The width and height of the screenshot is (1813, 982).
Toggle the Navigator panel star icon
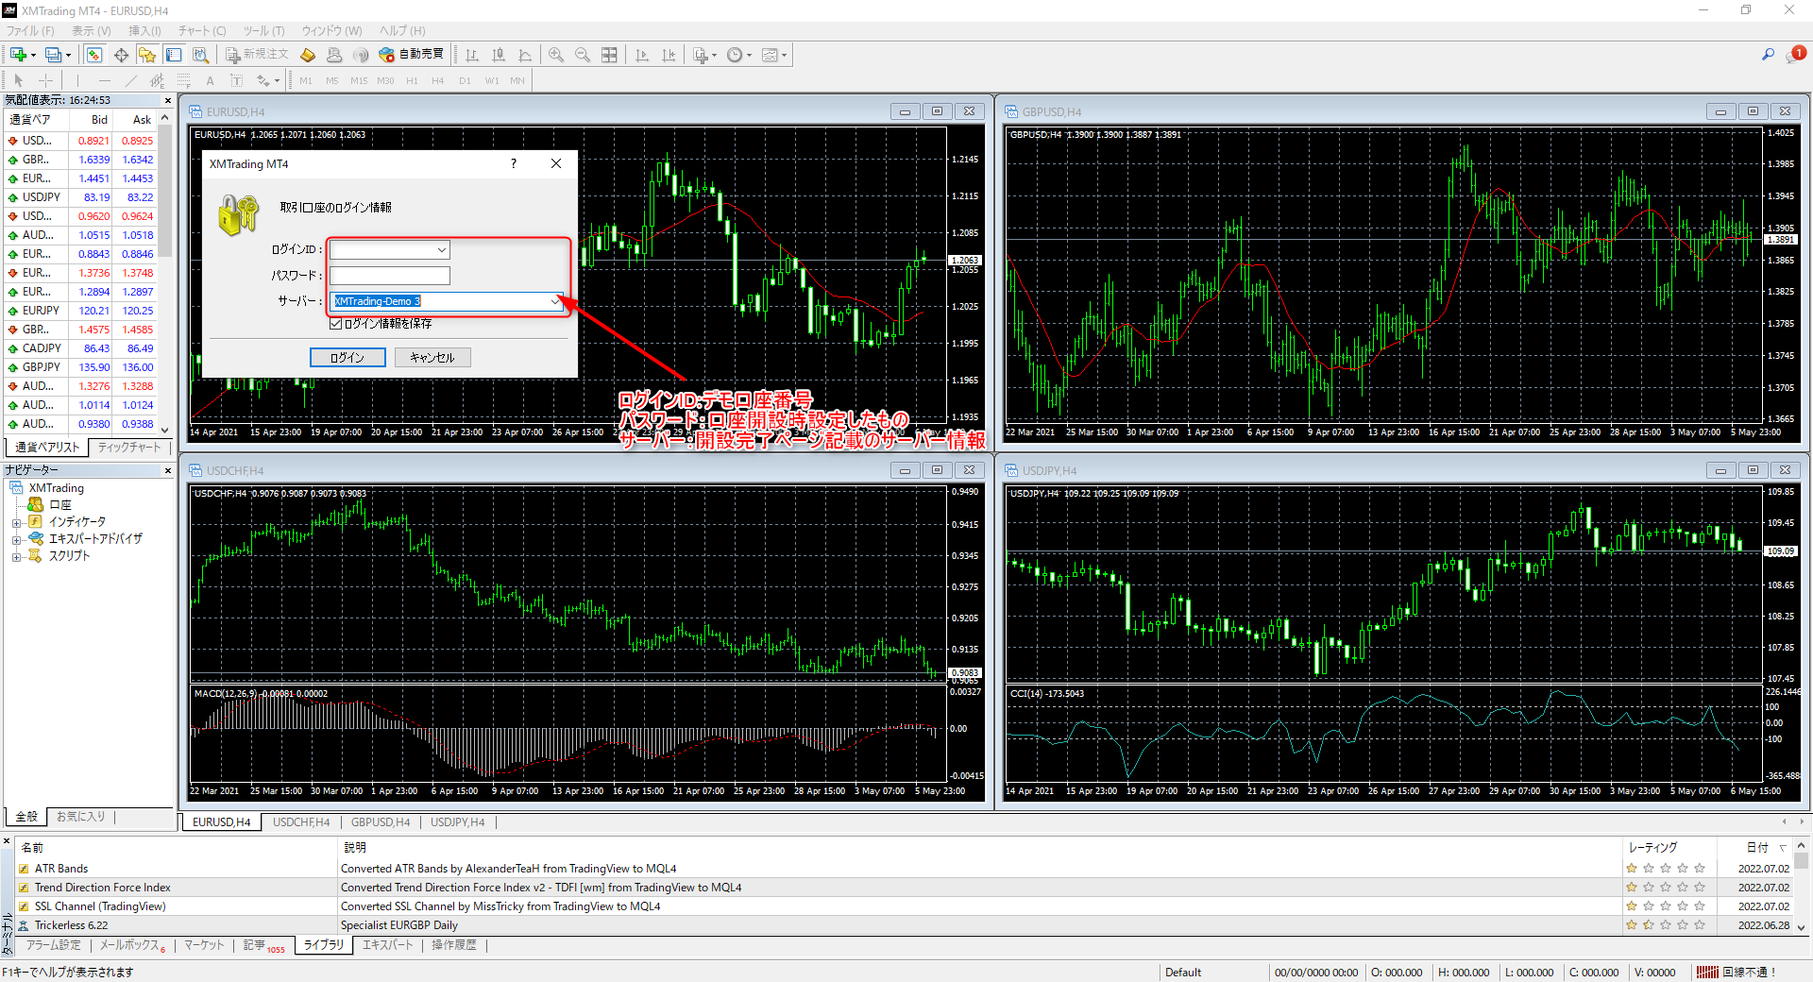point(147,55)
